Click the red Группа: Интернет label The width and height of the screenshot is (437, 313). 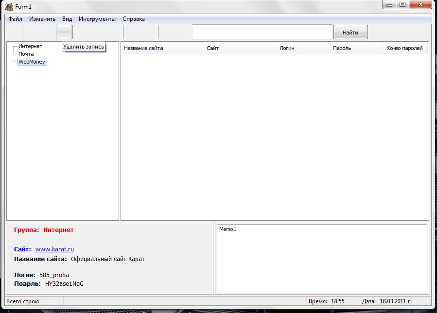[44, 230]
